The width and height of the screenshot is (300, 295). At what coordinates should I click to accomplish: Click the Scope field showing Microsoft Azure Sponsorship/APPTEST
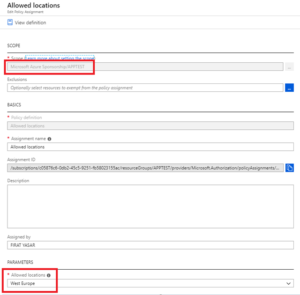point(145,67)
